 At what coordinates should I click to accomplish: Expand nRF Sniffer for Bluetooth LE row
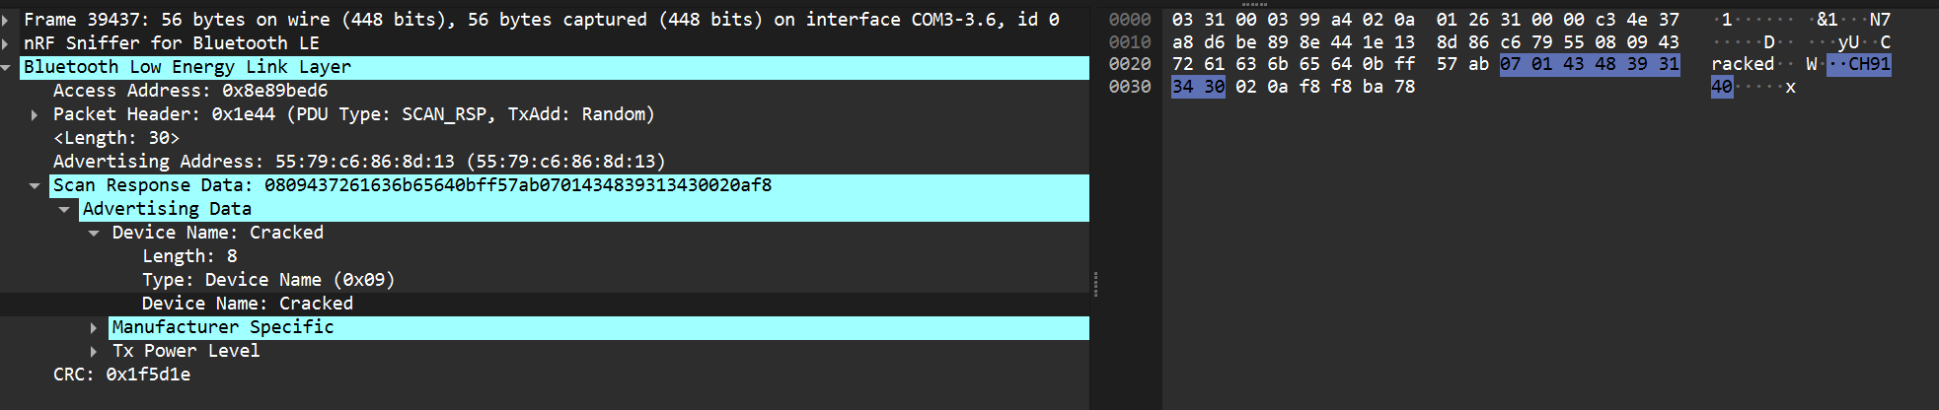point(6,43)
